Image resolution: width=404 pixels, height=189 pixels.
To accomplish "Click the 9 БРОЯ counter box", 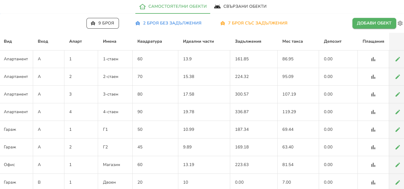I will [x=103, y=23].
